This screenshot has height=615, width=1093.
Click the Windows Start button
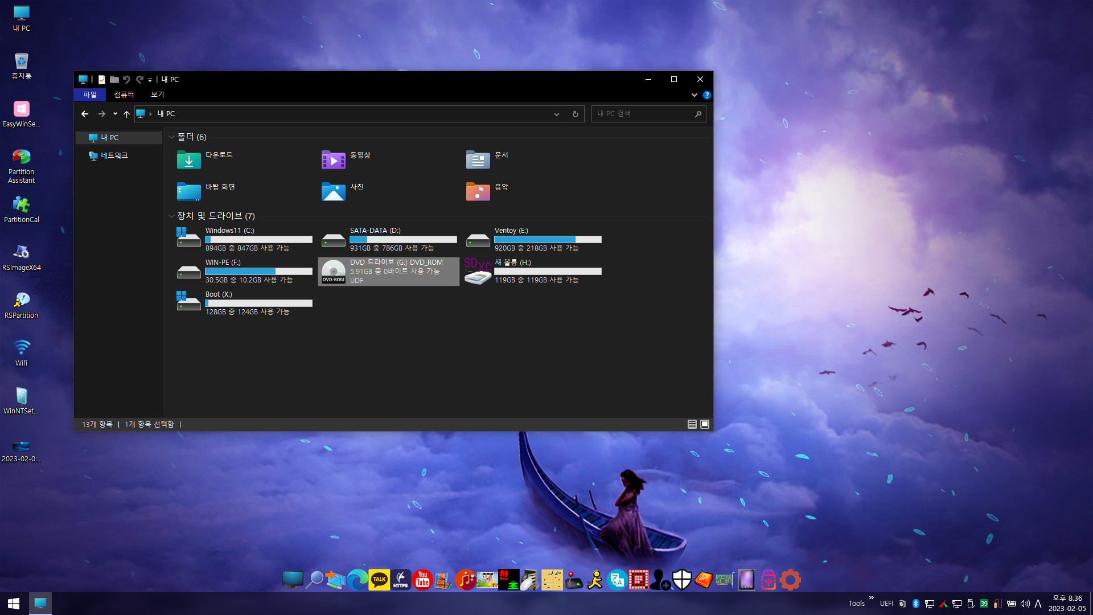click(x=14, y=604)
